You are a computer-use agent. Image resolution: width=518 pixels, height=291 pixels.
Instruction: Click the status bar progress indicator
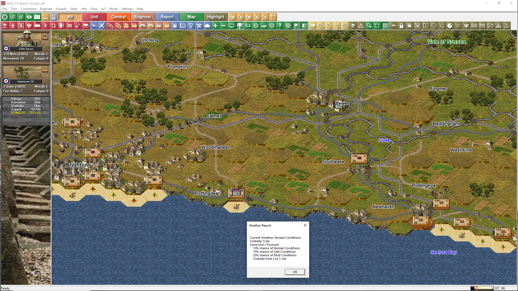482,288
